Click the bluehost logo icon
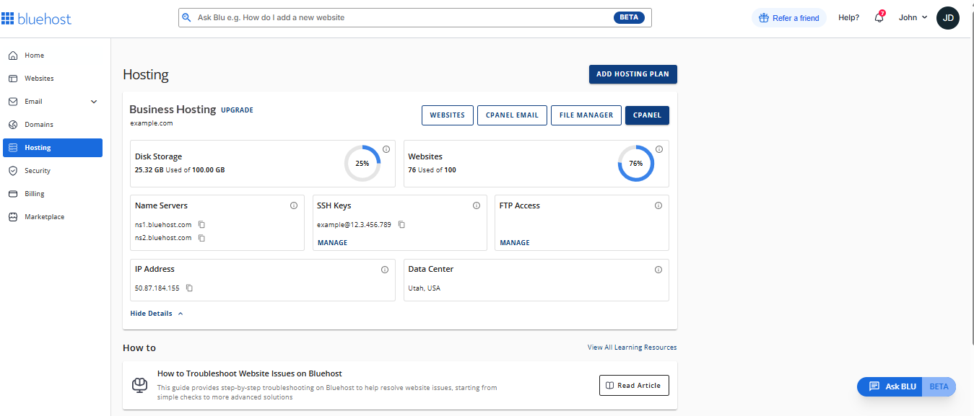Screen dimensions: 974x416 pos(9,17)
